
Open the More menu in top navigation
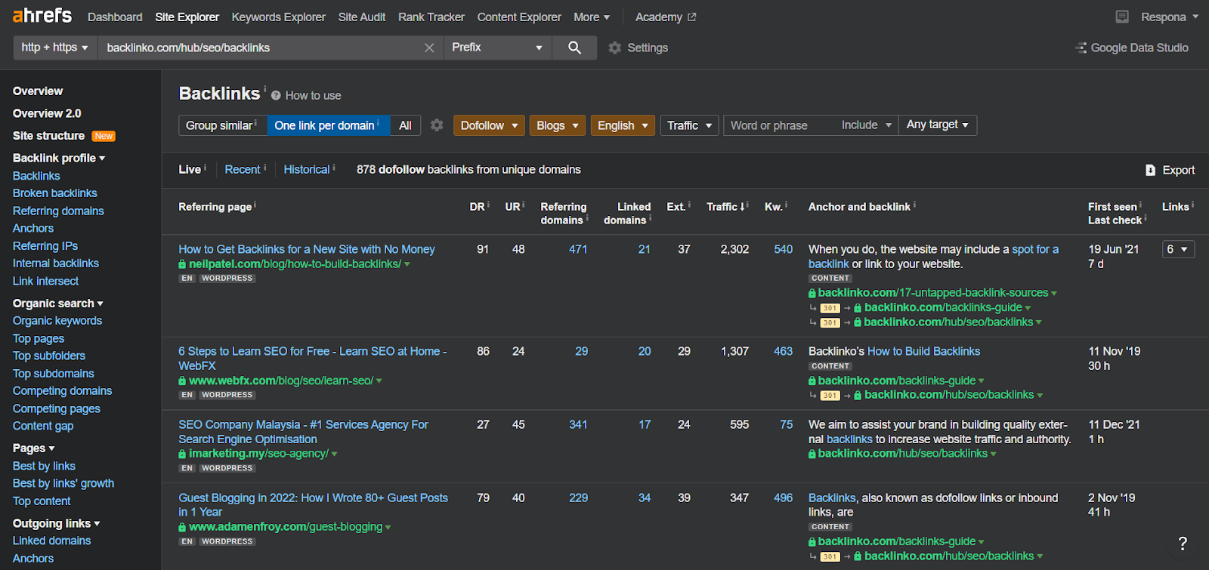(591, 17)
